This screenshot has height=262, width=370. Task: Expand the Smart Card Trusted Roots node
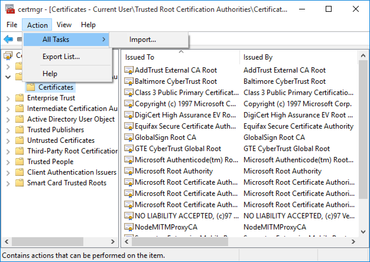point(8,183)
